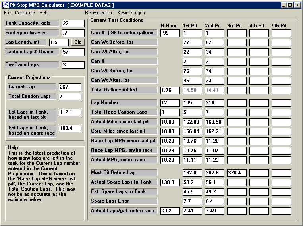Select 1st Pit Can Wt After value 22

tap(192, 52)
